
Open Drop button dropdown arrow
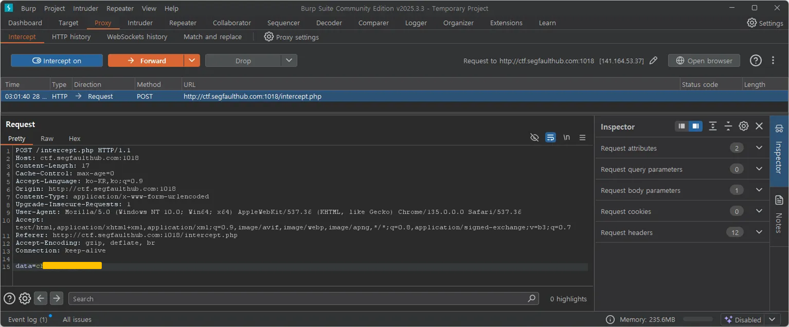point(289,60)
